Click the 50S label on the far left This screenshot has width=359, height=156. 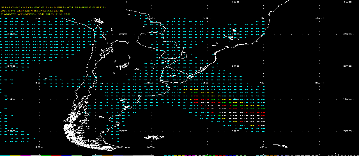coord(11,131)
